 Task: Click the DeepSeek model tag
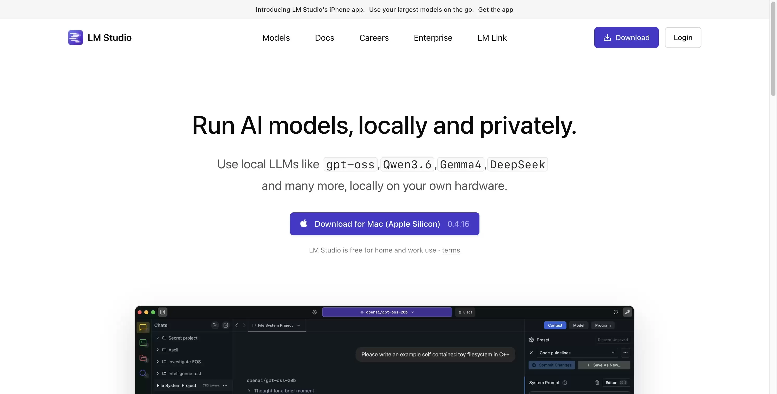click(x=517, y=164)
